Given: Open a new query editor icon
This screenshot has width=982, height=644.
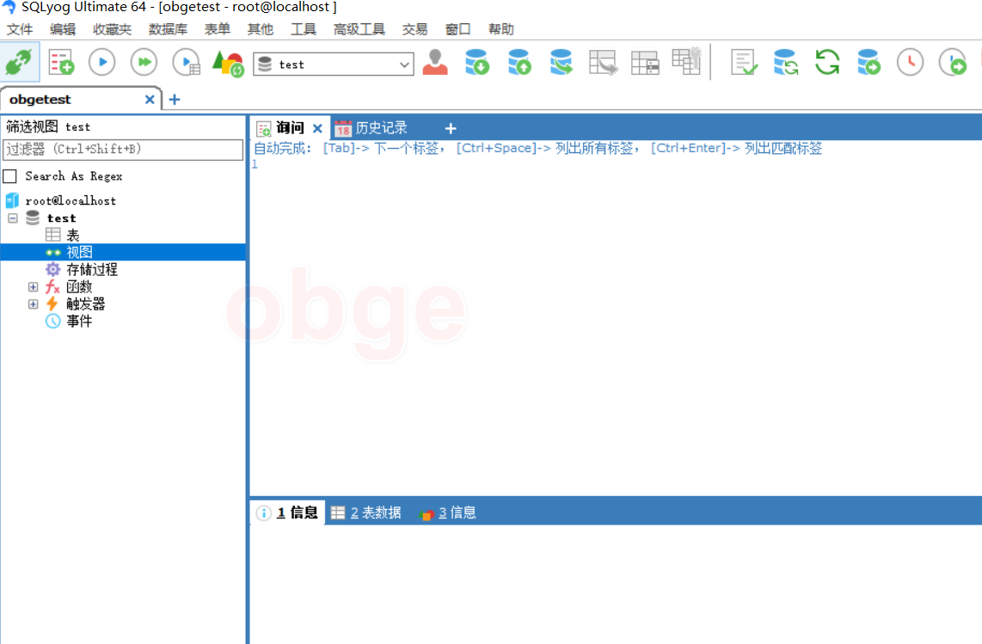Looking at the screenshot, I should point(61,63).
